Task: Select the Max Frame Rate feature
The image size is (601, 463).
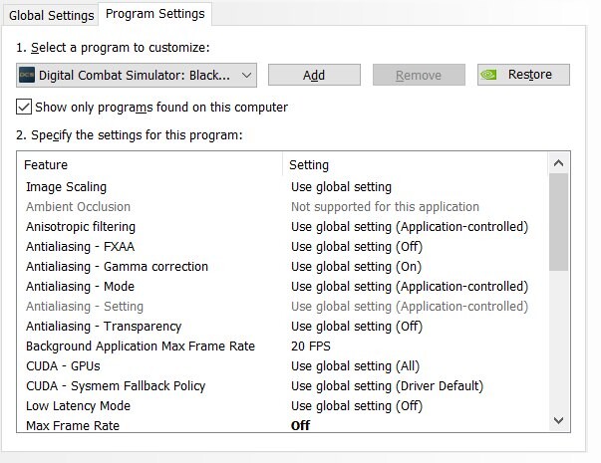Action: pyautogui.click(x=73, y=425)
